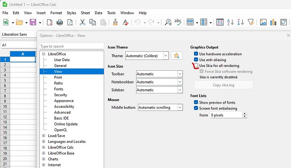
Task: Select row 5 header
Action: (5, 80)
